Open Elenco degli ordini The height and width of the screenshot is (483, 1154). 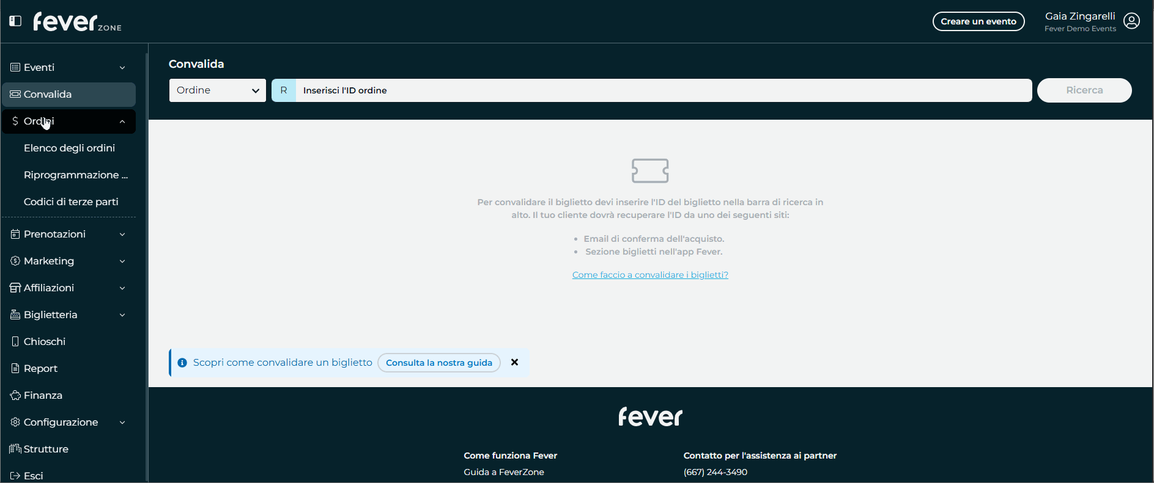pos(69,148)
